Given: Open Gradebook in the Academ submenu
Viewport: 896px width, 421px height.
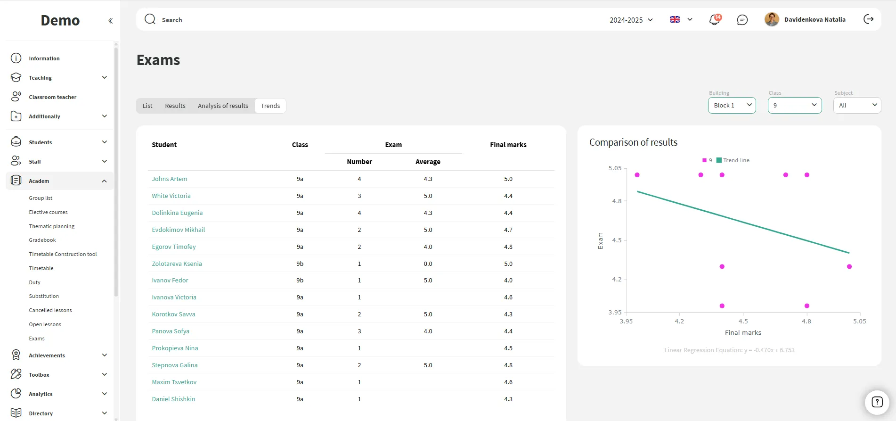Looking at the screenshot, I should pos(42,240).
